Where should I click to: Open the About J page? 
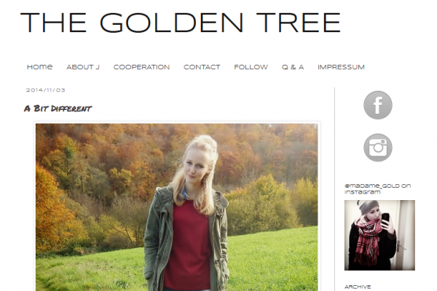point(83,67)
